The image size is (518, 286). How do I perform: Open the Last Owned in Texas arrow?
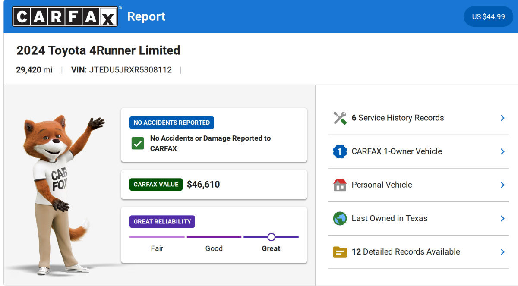(x=502, y=218)
